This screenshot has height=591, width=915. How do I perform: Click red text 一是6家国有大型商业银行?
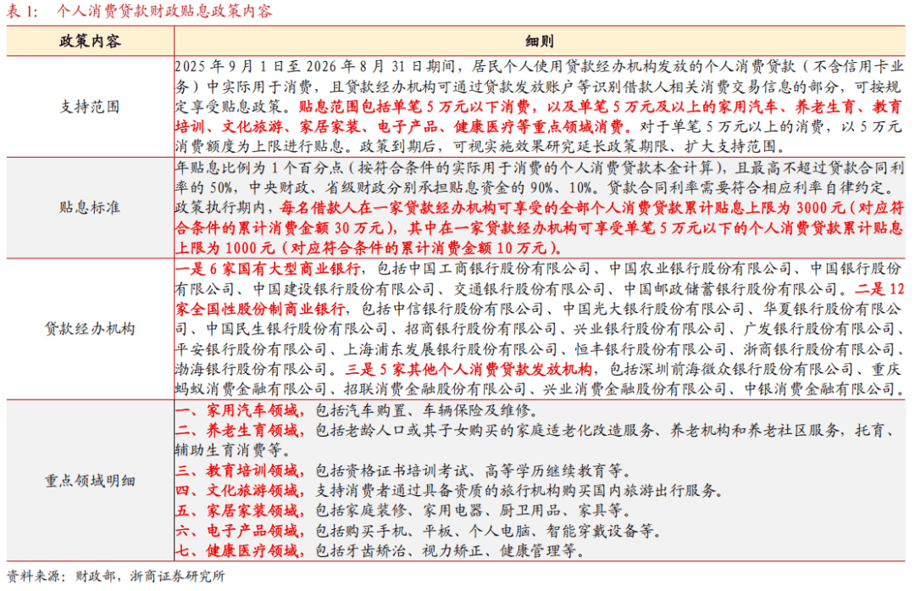[269, 269]
